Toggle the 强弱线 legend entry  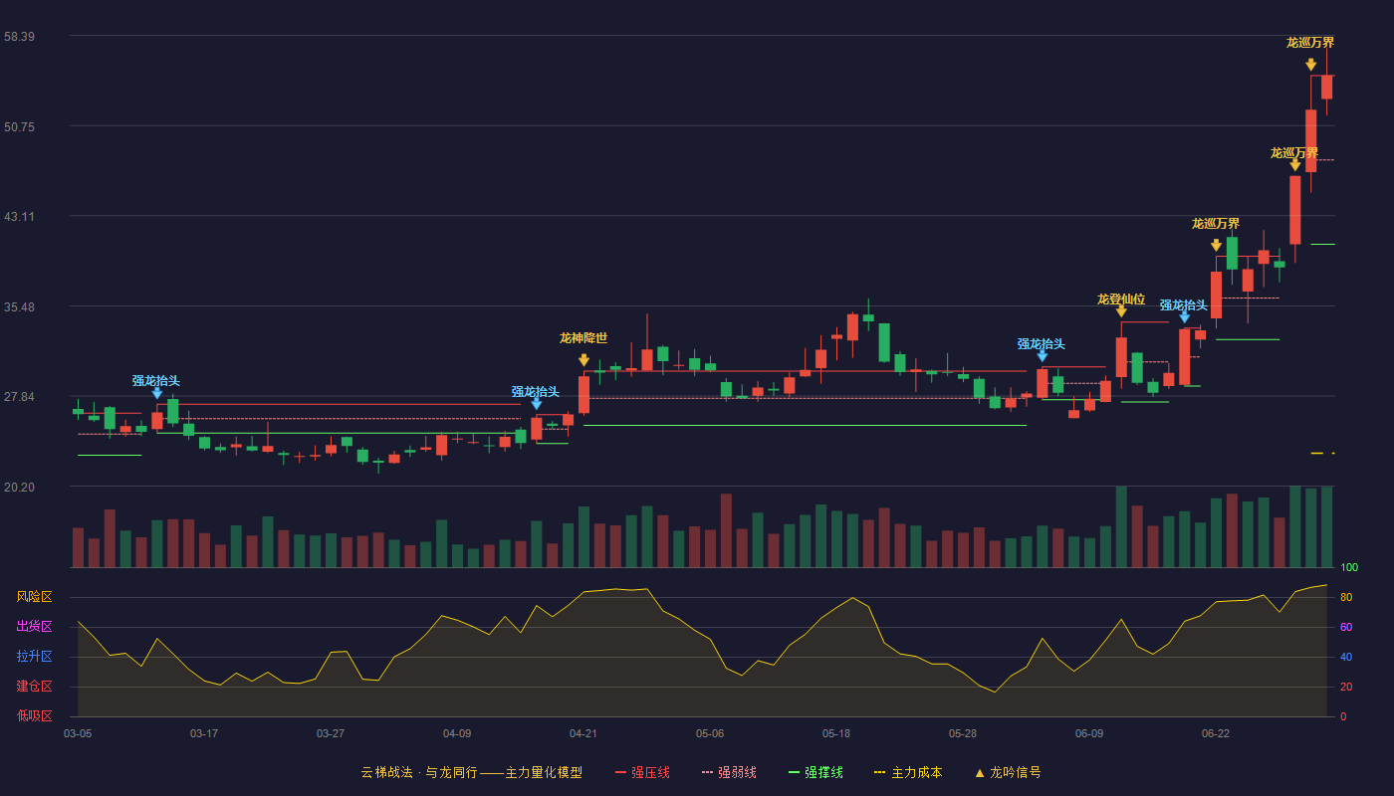point(729,772)
